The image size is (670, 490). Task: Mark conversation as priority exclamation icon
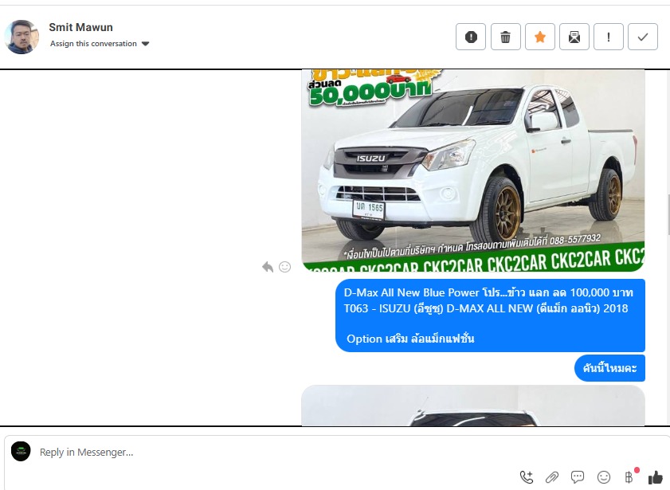(608, 37)
